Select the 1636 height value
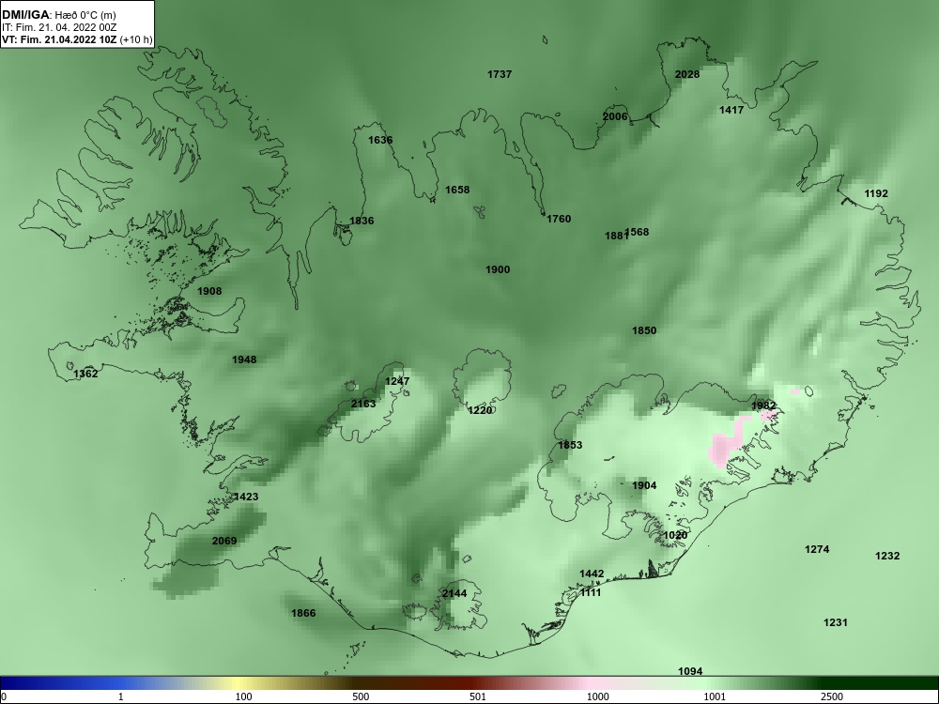Screen dimensions: 939x704 pyautogui.click(x=380, y=140)
